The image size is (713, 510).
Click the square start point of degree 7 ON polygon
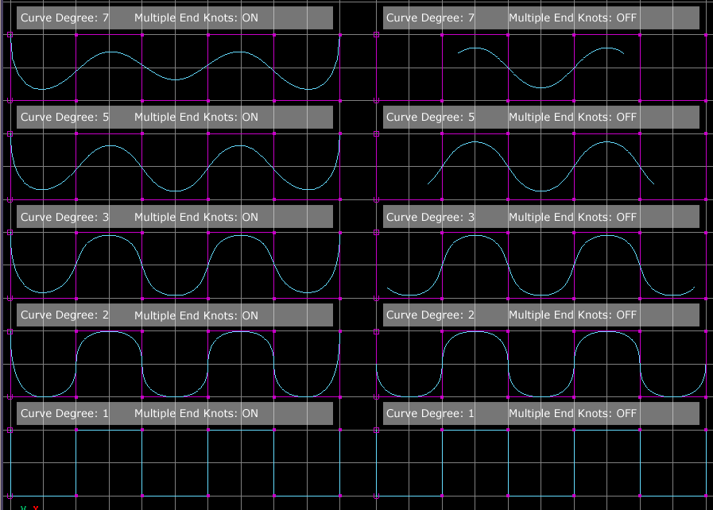coord(10,35)
